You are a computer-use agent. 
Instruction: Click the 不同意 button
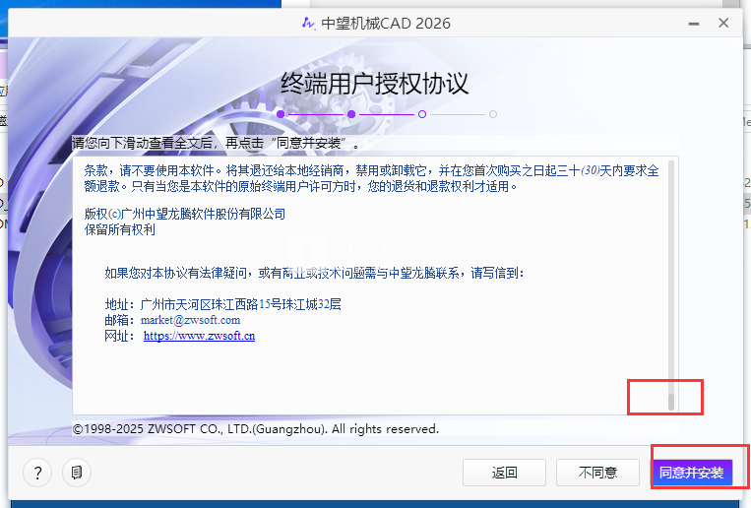[597, 473]
